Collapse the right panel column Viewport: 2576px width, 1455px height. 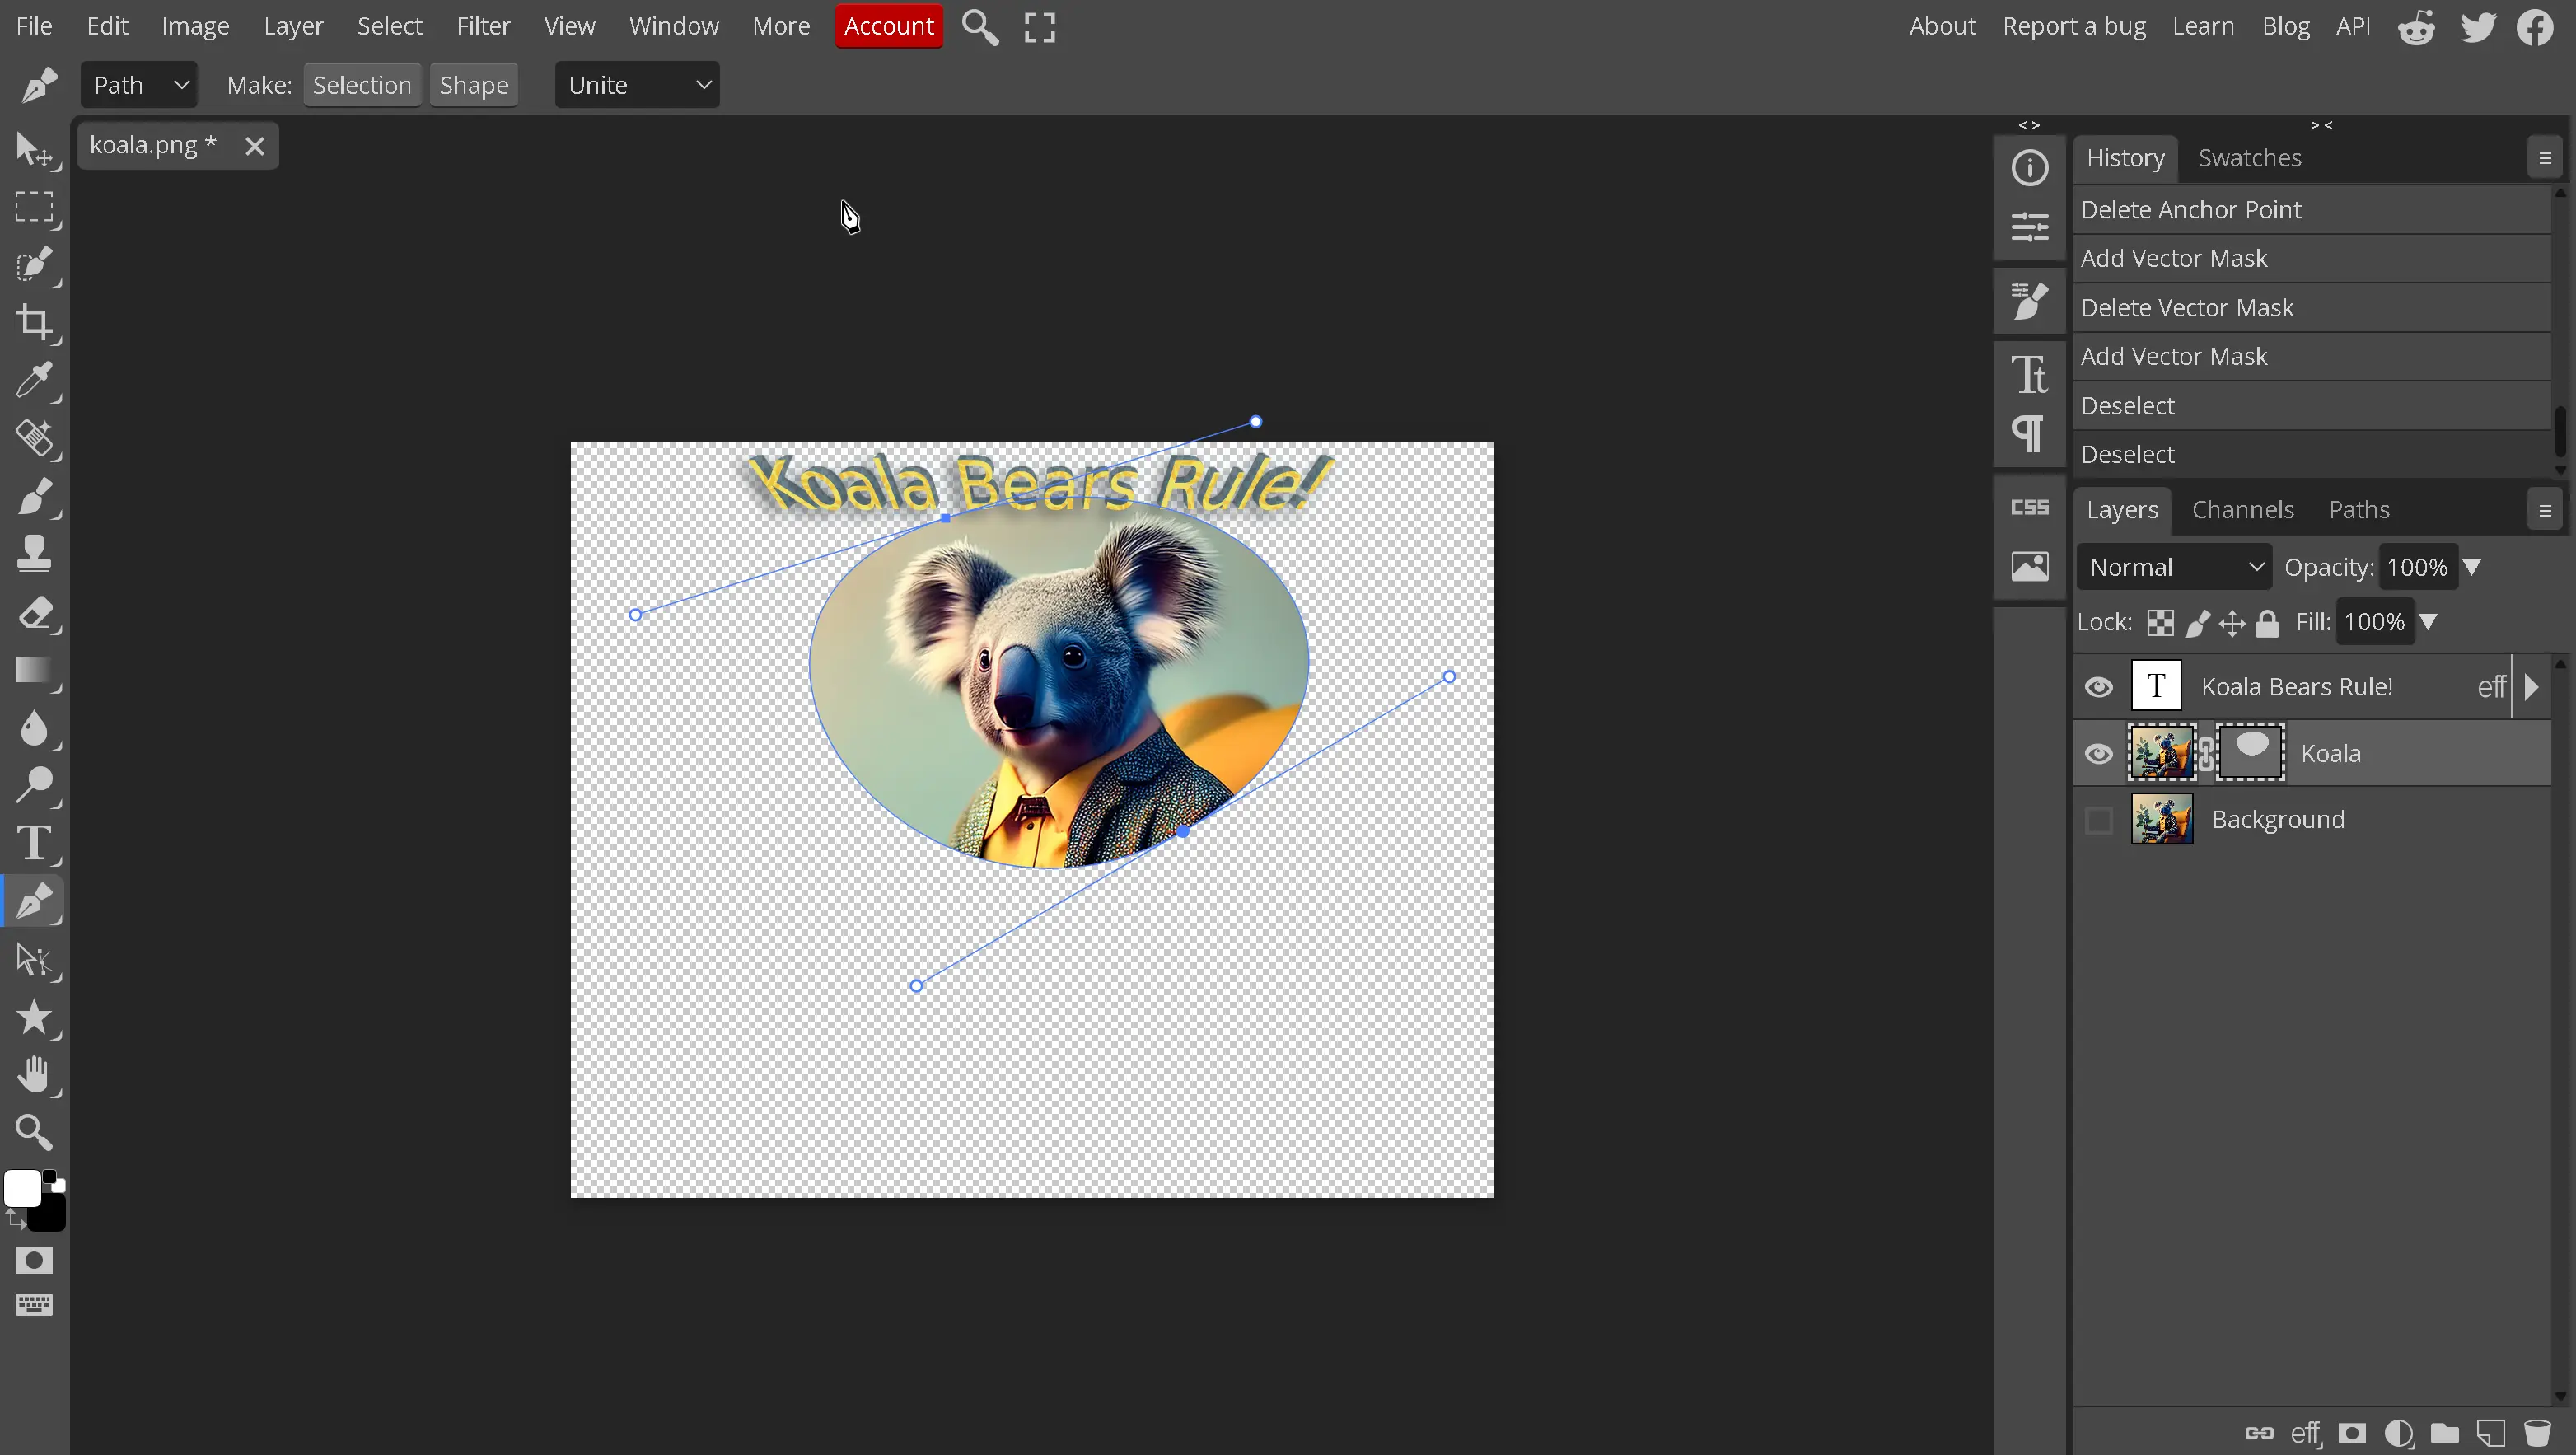point(2321,125)
